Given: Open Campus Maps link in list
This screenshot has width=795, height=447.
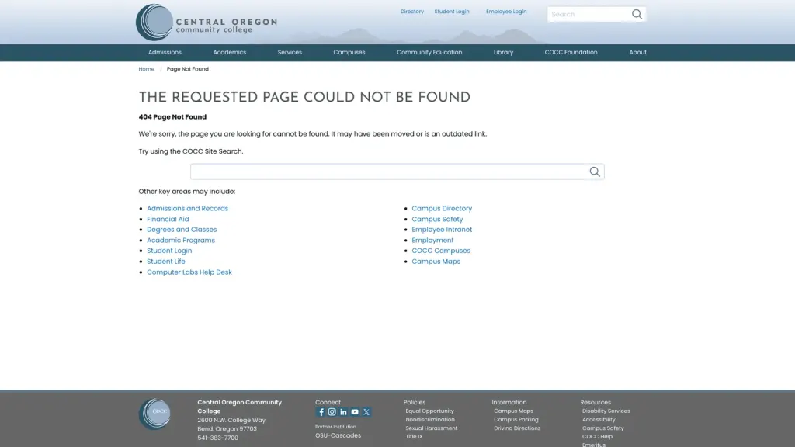Looking at the screenshot, I should (x=436, y=262).
